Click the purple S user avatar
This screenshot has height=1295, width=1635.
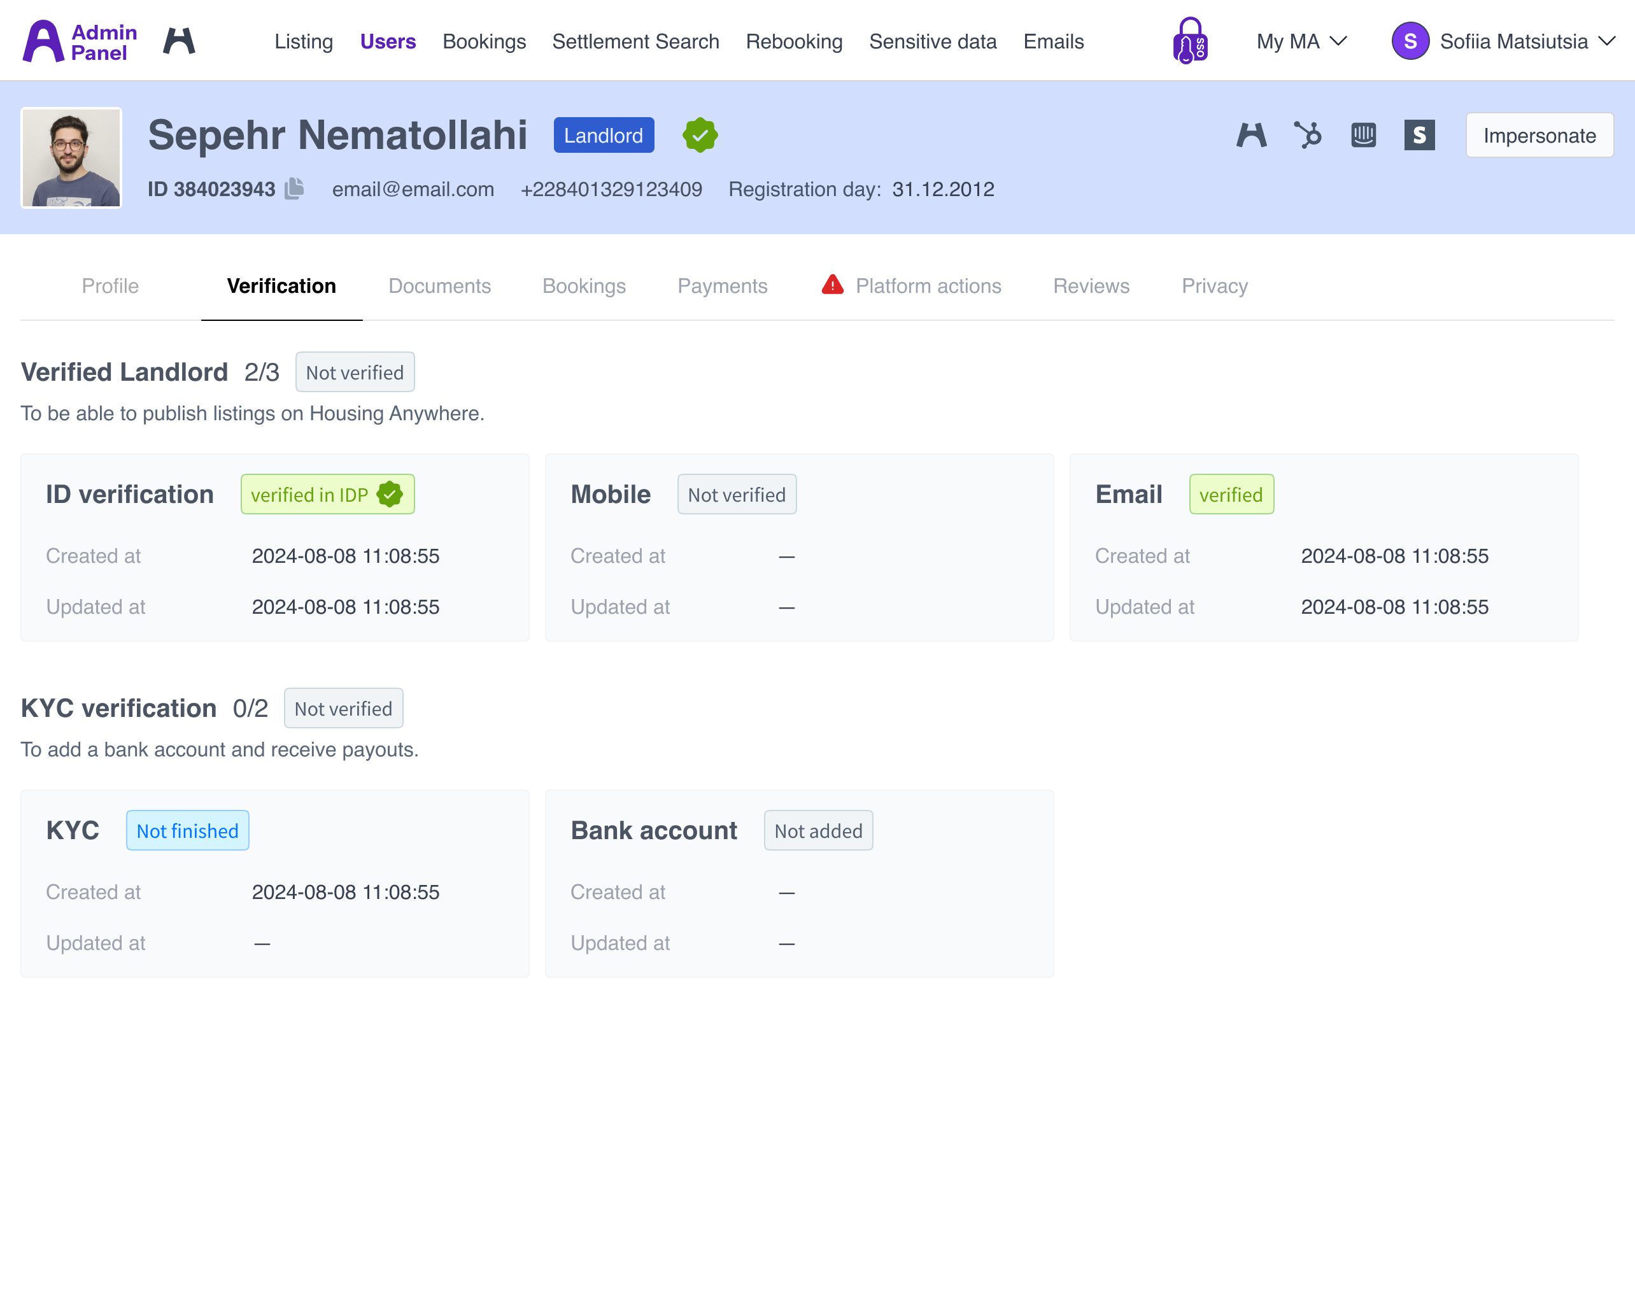(1410, 41)
